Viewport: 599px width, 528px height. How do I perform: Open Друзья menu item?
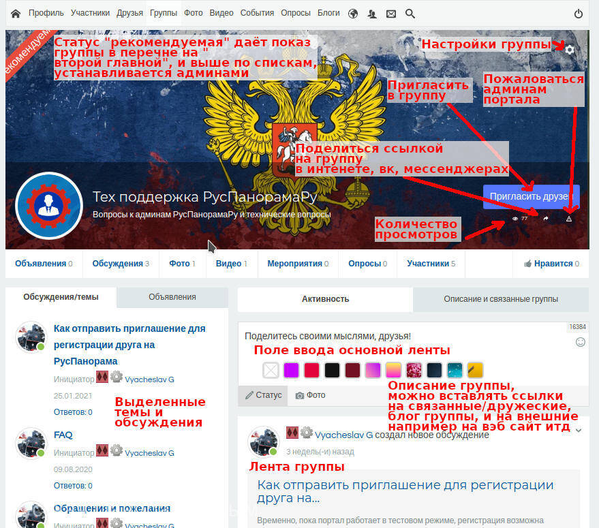pyautogui.click(x=130, y=13)
